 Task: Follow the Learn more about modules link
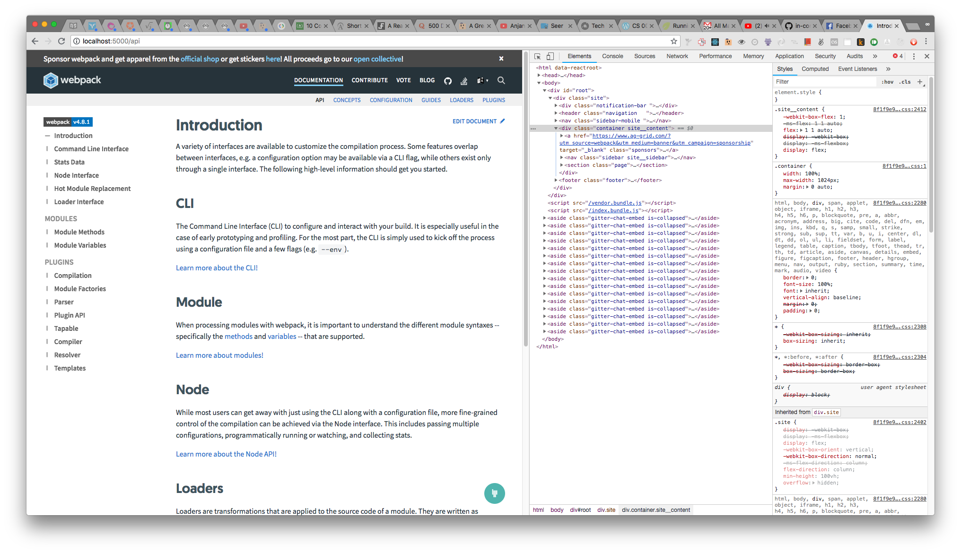click(x=219, y=355)
